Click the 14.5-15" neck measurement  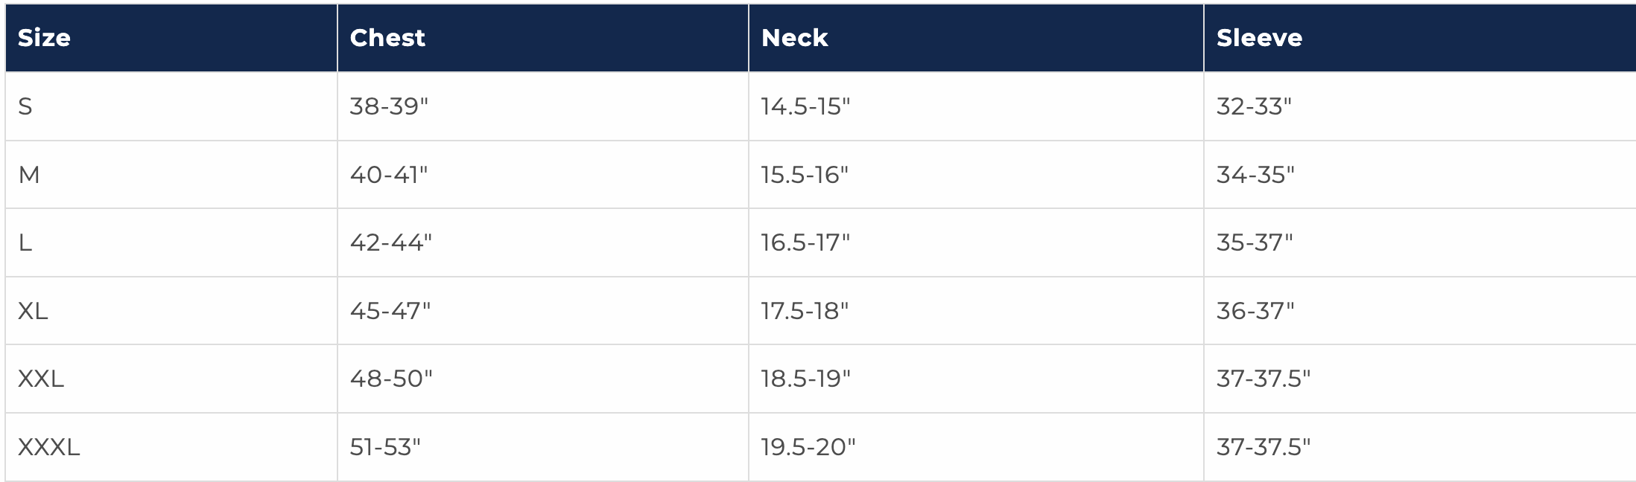[805, 106]
